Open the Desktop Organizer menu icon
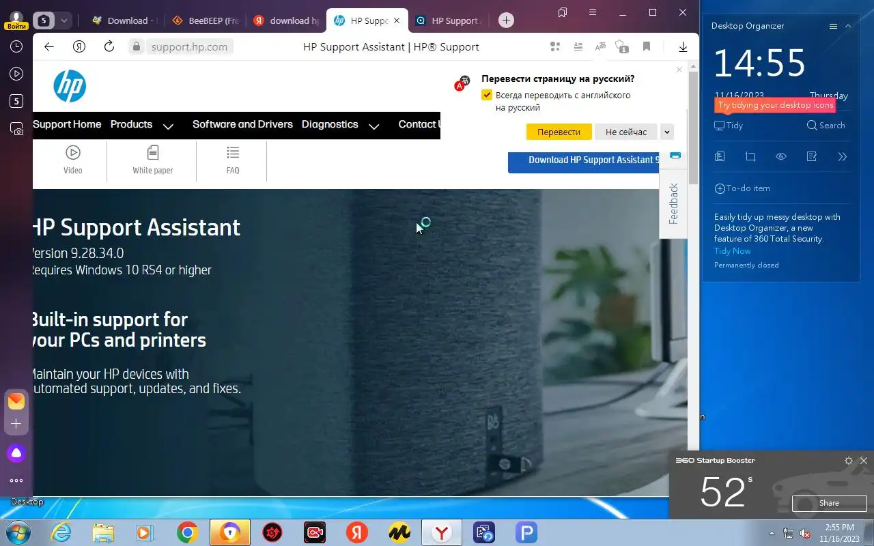 [833, 26]
